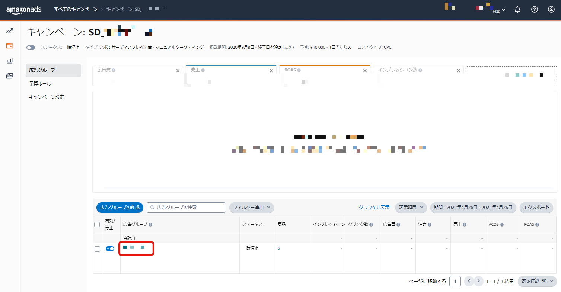
Task: Open the trend chart icon in sidebar
Action: coord(10,31)
